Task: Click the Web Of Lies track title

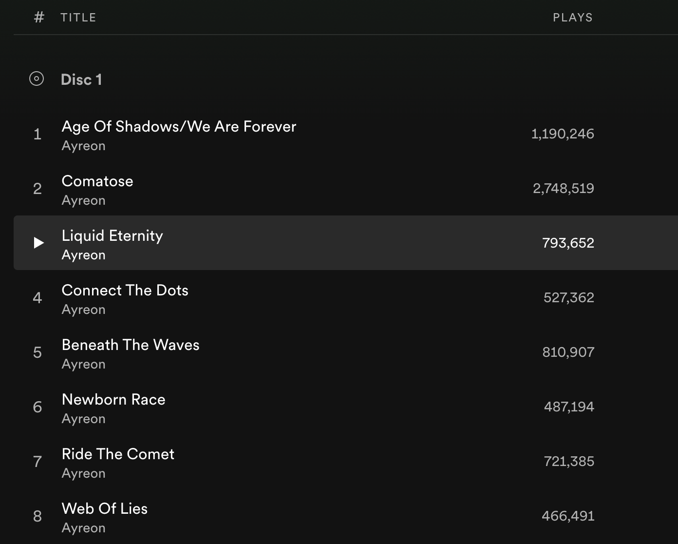Action: [104, 509]
